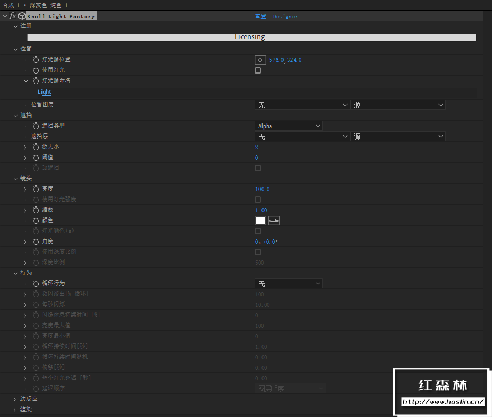Image resolution: width=492 pixels, height=417 pixels.
Task: Click the plugin cube icon before Knoll Light Factory
Action: 21,16
